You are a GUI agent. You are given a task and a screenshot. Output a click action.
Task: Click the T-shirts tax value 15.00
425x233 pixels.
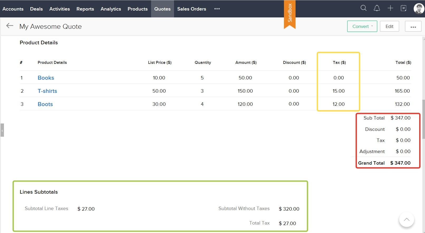339,91
